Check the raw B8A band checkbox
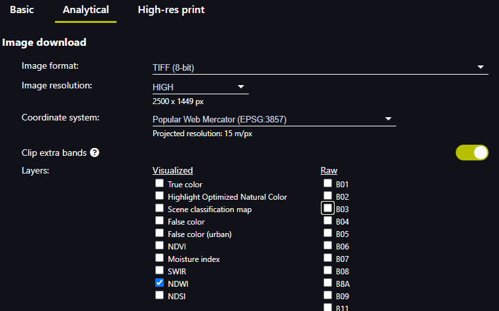The image size is (499, 311). (327, 284)
